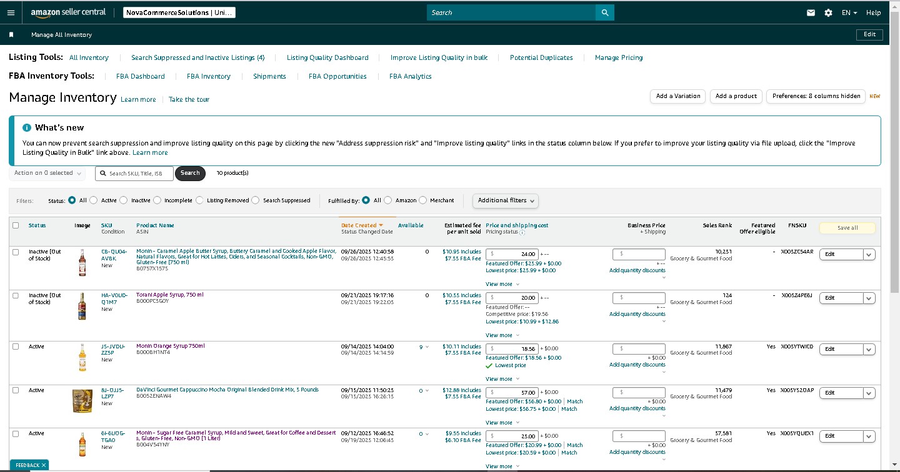
Task: Open Edit dropdown arrow for Torani Apple Syrup
Action: coord(869,298)
